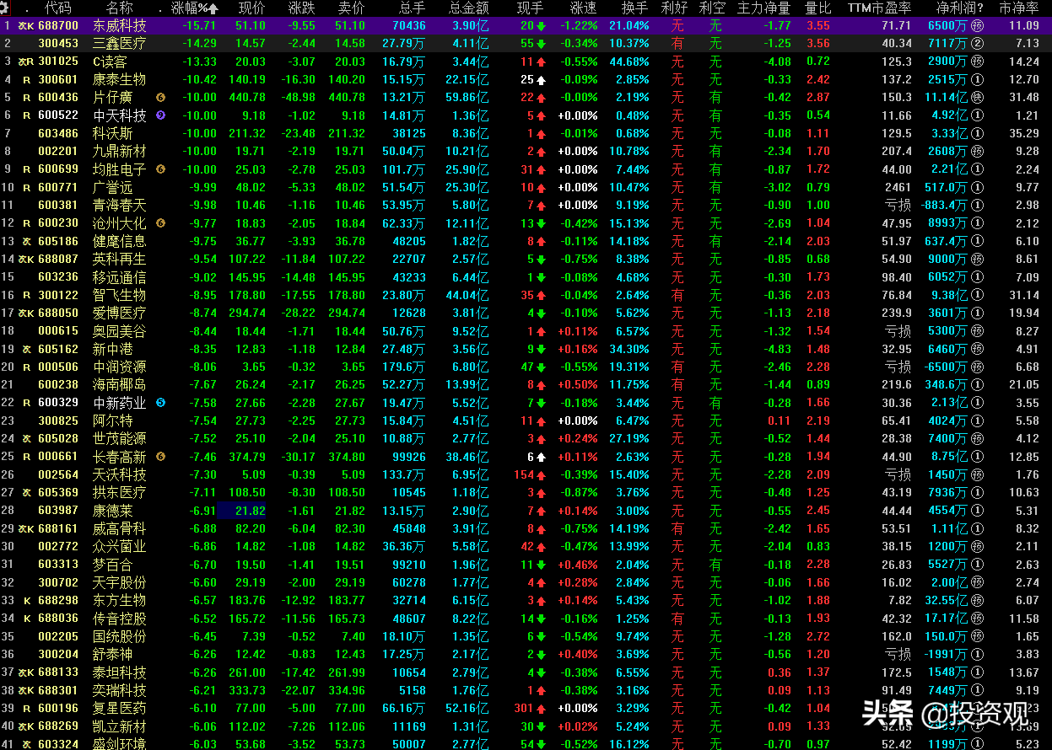Sort by the 名称 column header
The width and height of the screenshot is (1052, 750).
119,8
